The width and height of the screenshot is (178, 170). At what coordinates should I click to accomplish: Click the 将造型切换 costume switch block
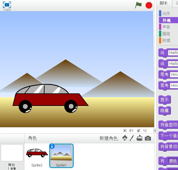pyautogui.click(x=168, y=125)
